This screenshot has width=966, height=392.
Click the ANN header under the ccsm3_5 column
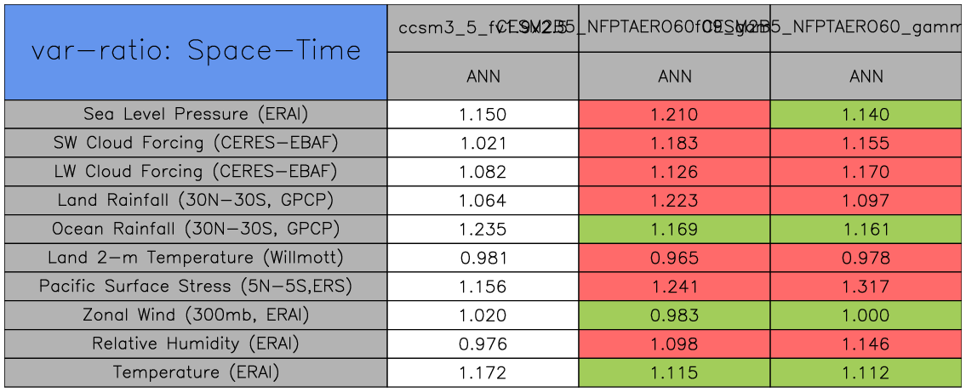[x=483, y=77]
